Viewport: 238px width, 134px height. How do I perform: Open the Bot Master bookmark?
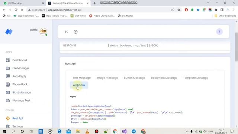click(125, 16)
